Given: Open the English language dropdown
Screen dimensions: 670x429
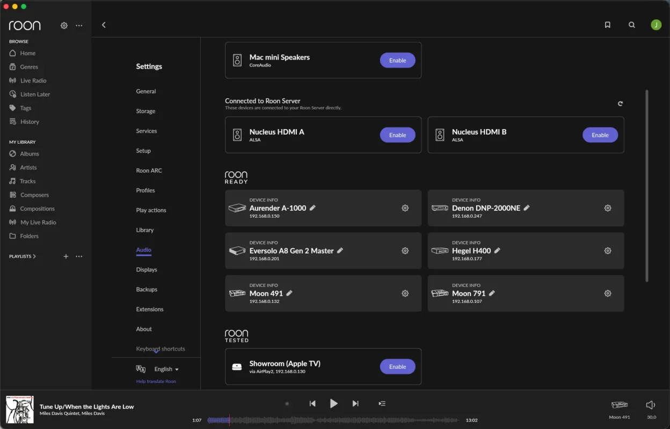Looking at the screenshot, I should coord(166,369).
